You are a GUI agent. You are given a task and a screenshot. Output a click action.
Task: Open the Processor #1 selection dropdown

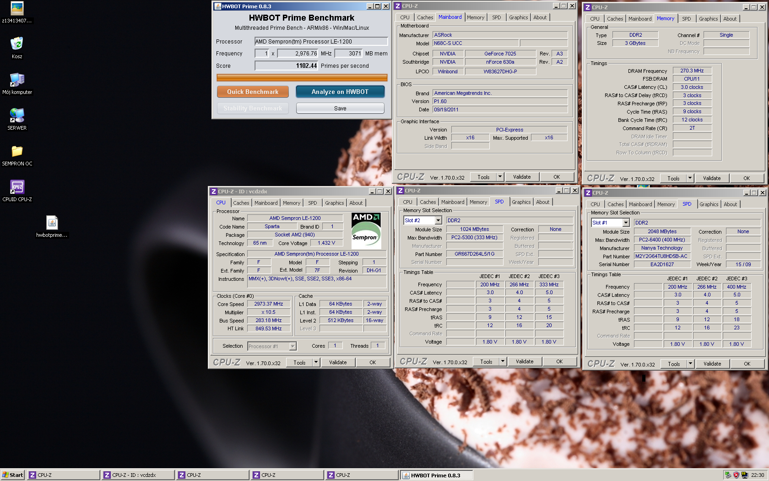pyautogui.click(x=292, y=346)
